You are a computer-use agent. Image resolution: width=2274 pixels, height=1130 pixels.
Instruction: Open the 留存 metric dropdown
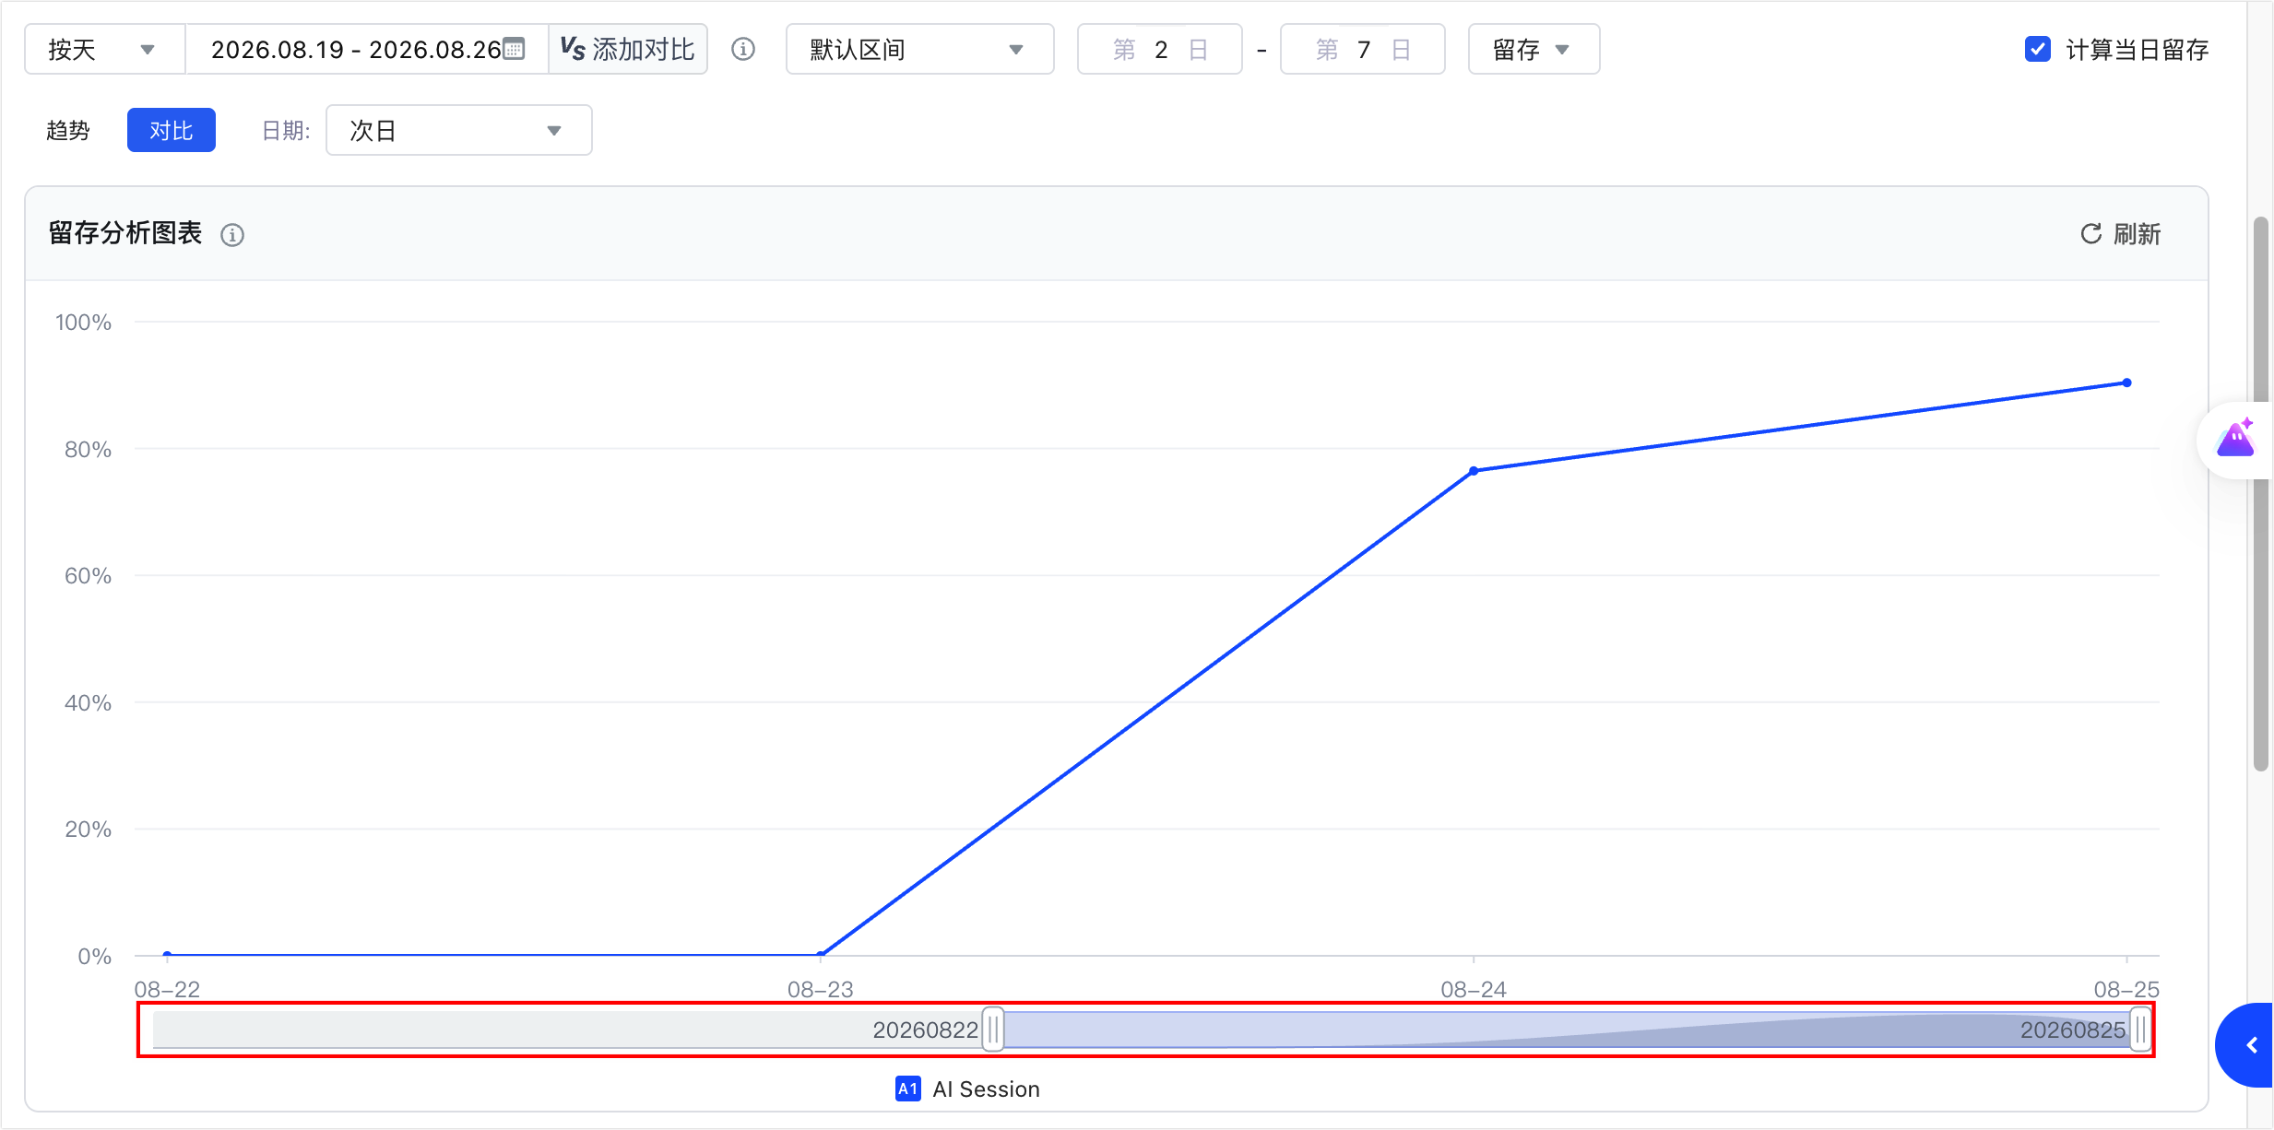pos(1534,49)
